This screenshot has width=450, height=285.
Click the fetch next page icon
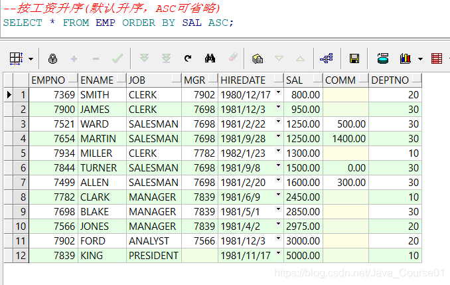coord(144,58)
